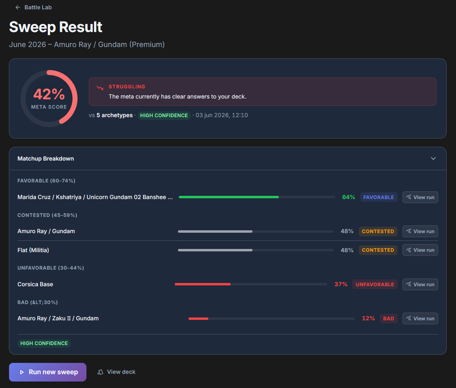Click the '5 archetypes' text
456x388 pixels.
pos(115,115)
